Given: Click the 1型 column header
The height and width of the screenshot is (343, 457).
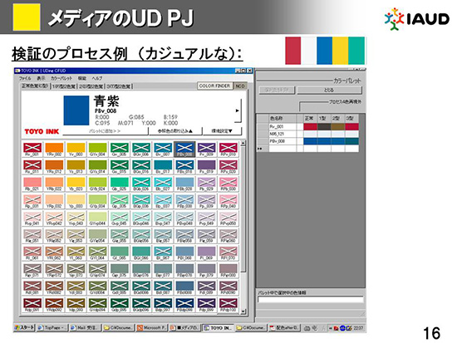Looking at the screenshot, I should tap(323, 118).
